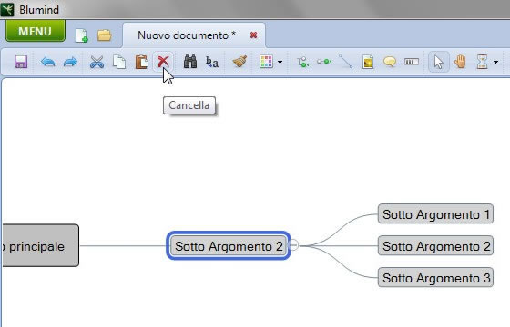This screenshot has height=327, width=510.
Task: Open the hourglass timer tool
Action: (482, 62)
